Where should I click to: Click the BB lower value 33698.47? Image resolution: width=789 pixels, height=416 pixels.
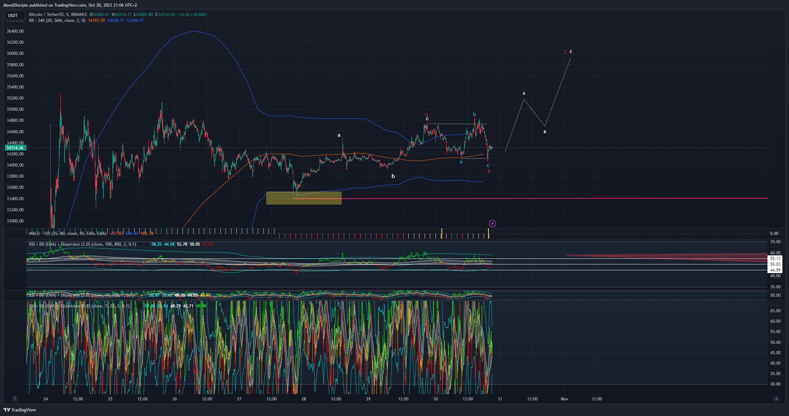tap(135, 20)
